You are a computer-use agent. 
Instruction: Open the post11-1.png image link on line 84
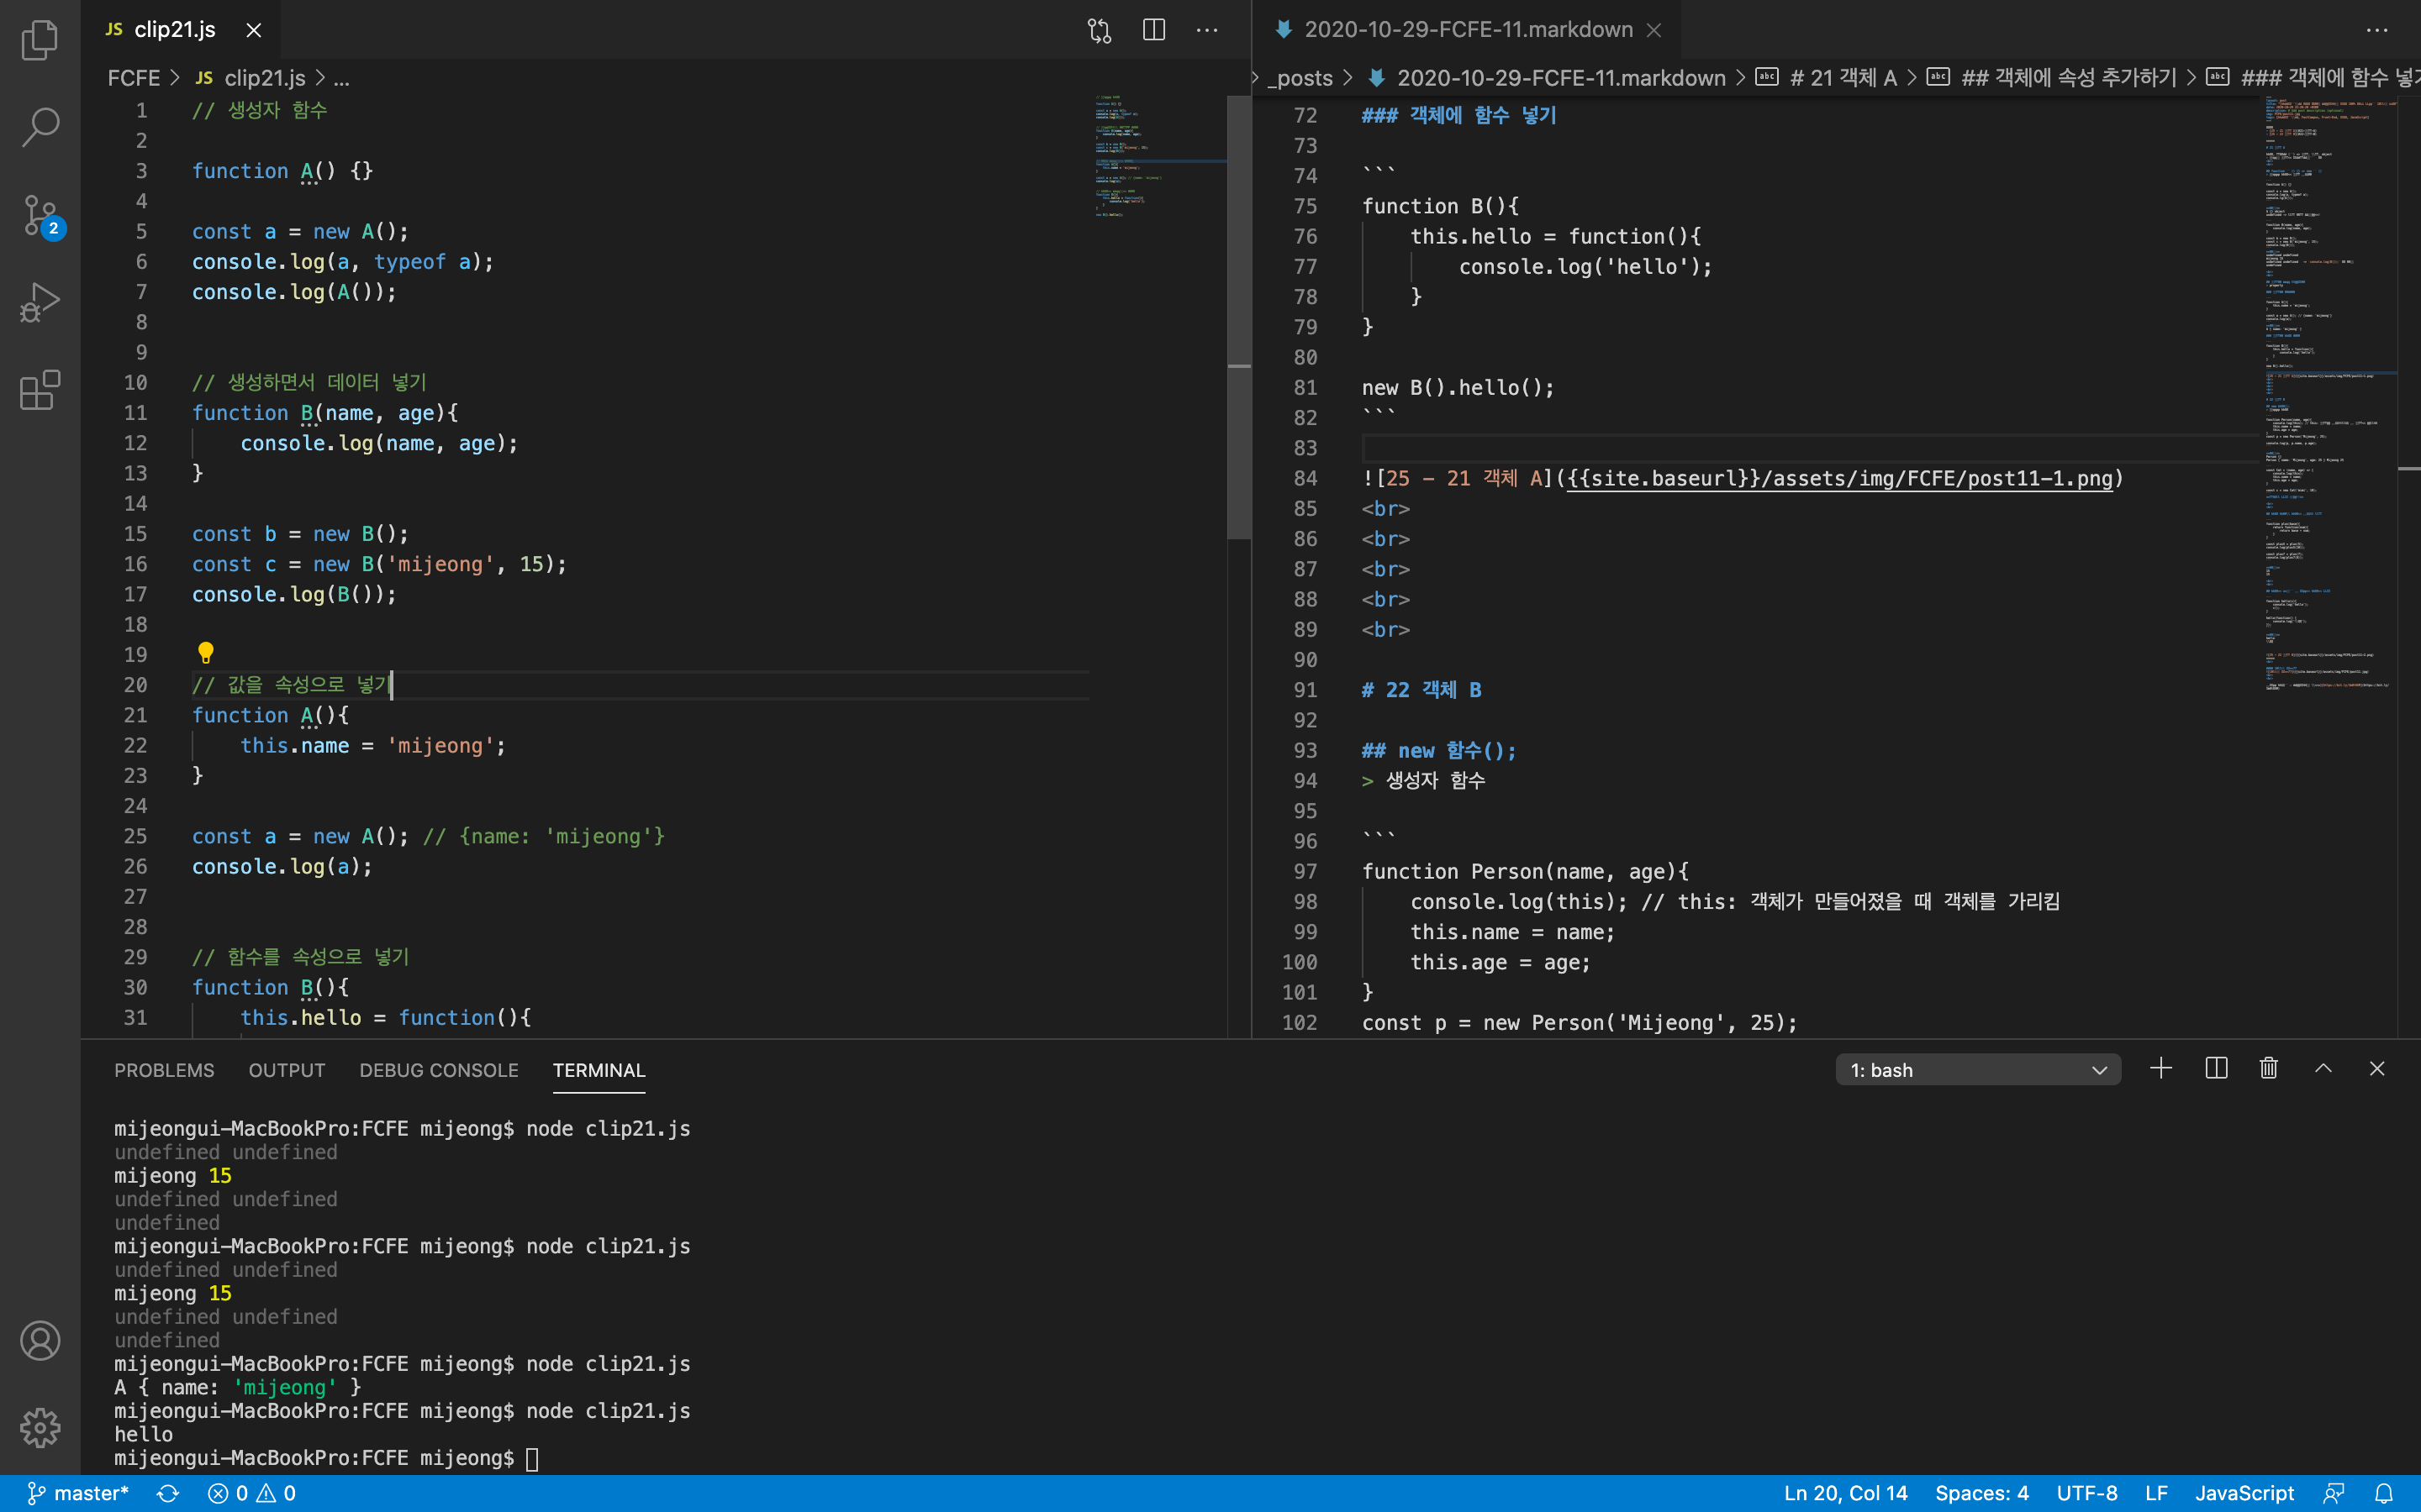click(1840, 478)
